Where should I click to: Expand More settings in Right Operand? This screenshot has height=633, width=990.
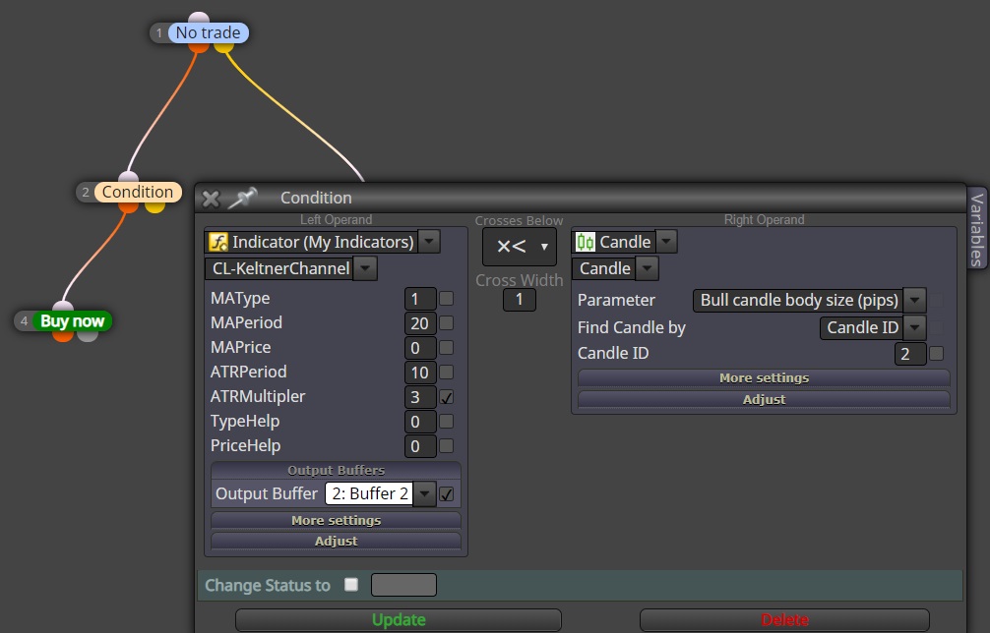[x=764, y=377]
